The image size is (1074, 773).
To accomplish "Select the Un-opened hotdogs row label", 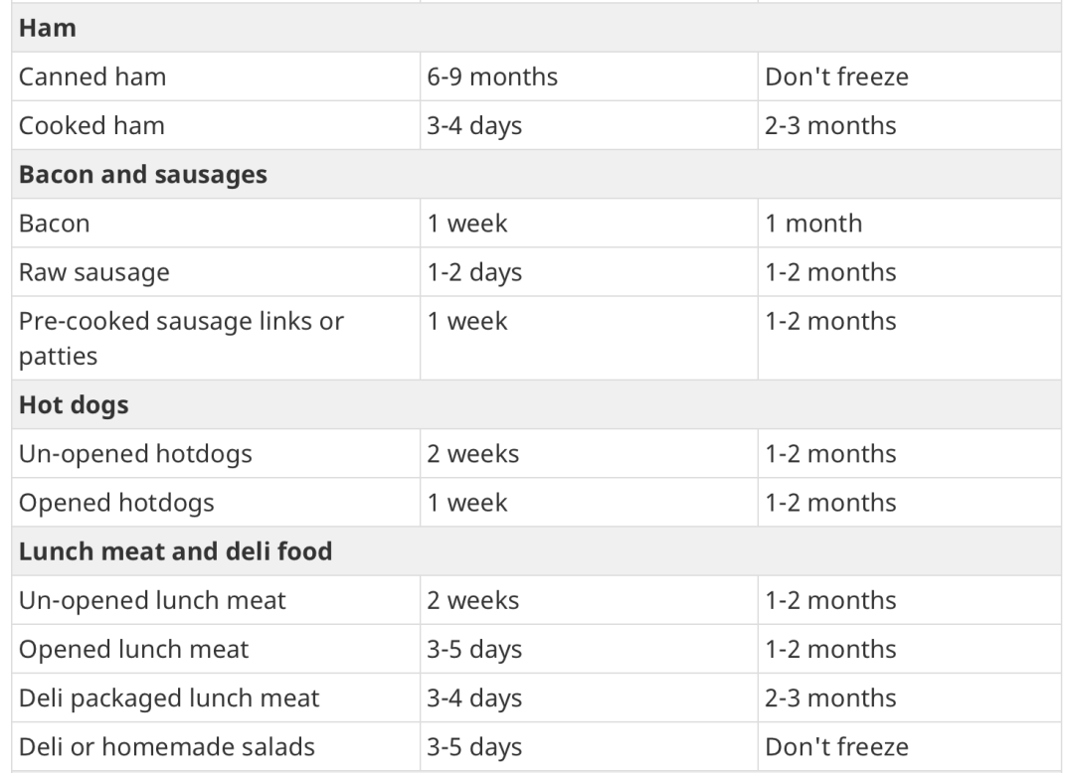I will tap(135, 454).
